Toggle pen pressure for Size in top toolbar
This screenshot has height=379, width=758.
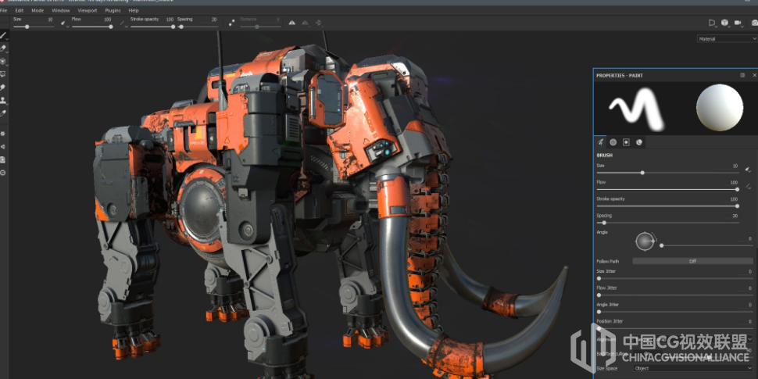(x=64, y=23)
